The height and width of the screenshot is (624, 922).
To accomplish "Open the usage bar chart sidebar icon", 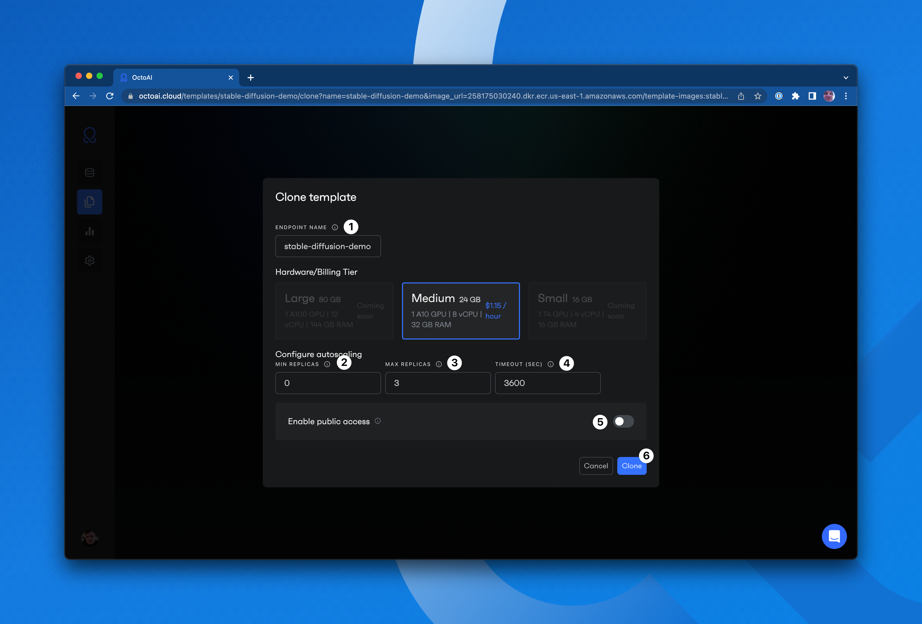I will coord(90,231).
